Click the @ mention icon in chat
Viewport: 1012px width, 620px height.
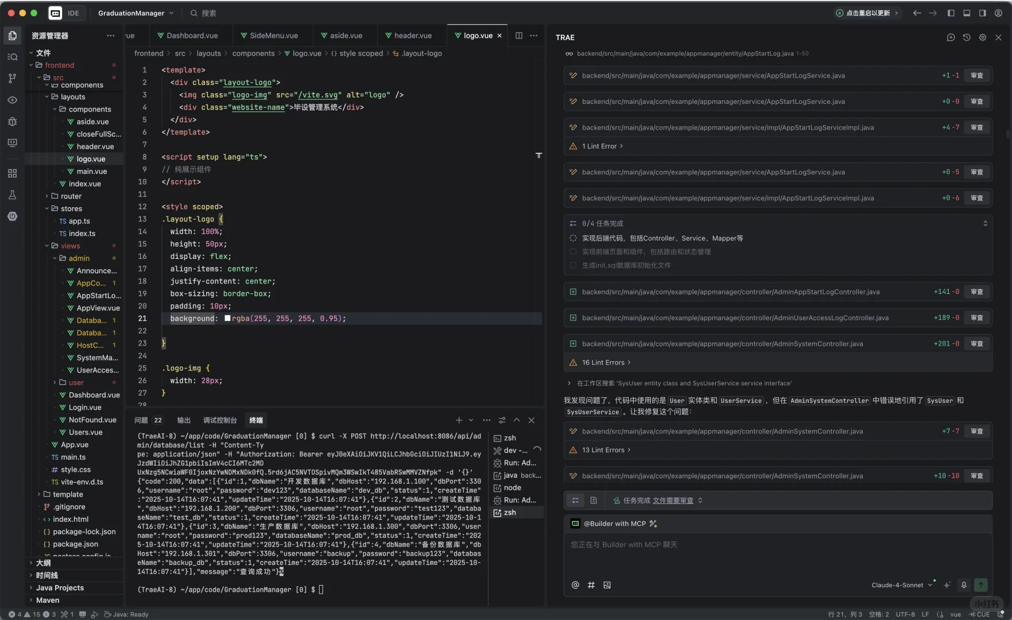pos(575,585)
